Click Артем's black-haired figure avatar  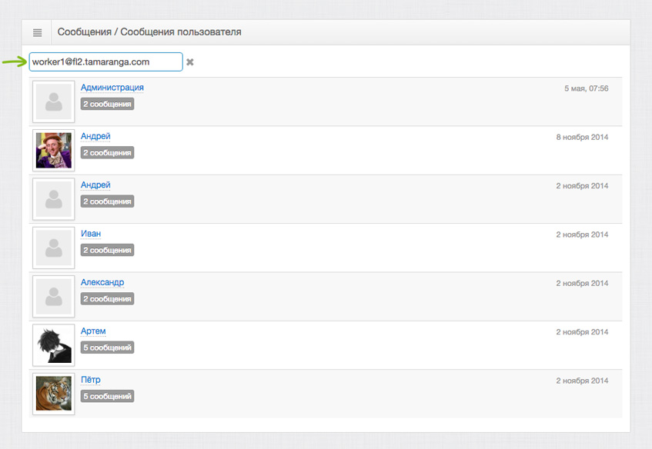point(54,345)
